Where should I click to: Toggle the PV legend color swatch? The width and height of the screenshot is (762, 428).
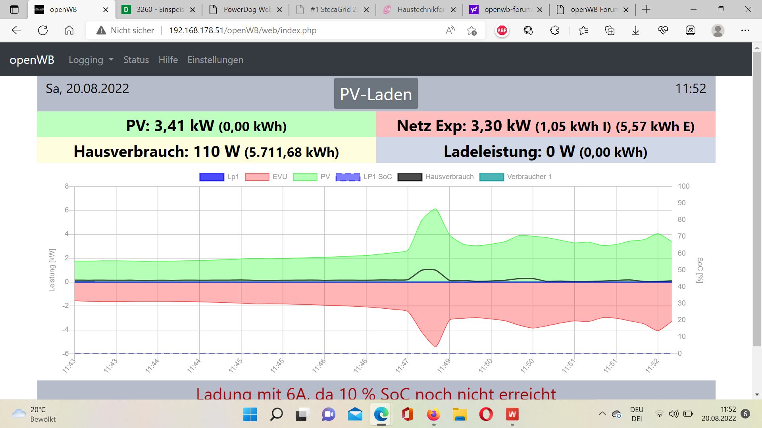(x=305, y=177)
